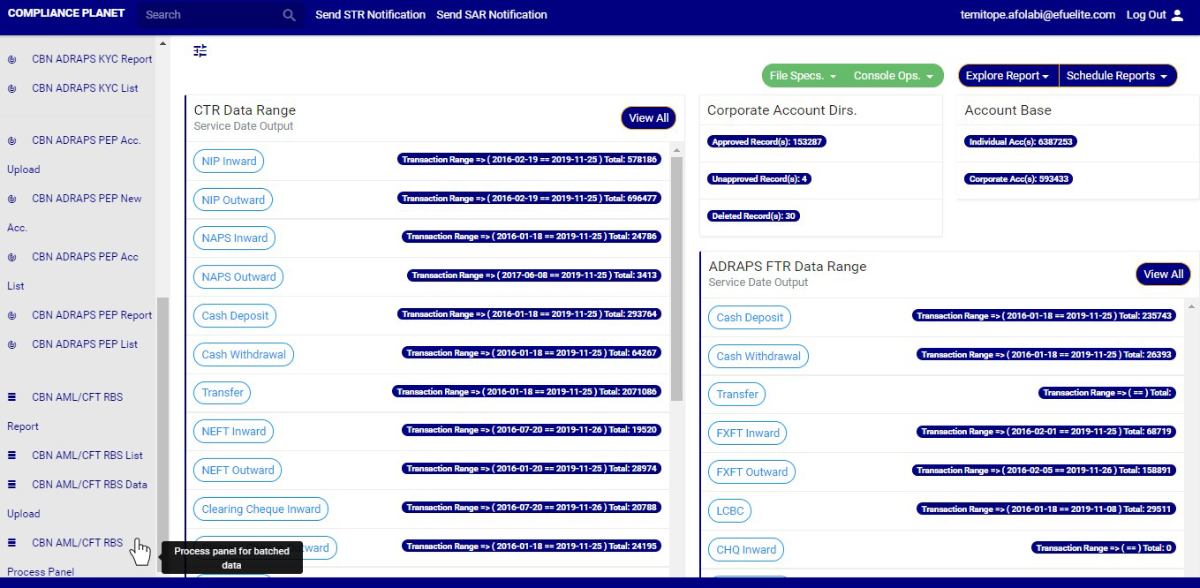Open the Explore Report dropdown

click(x=1007, y=76)
